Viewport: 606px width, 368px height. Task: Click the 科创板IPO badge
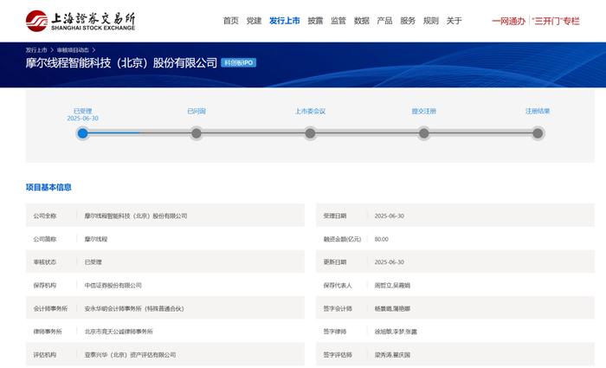238,62
